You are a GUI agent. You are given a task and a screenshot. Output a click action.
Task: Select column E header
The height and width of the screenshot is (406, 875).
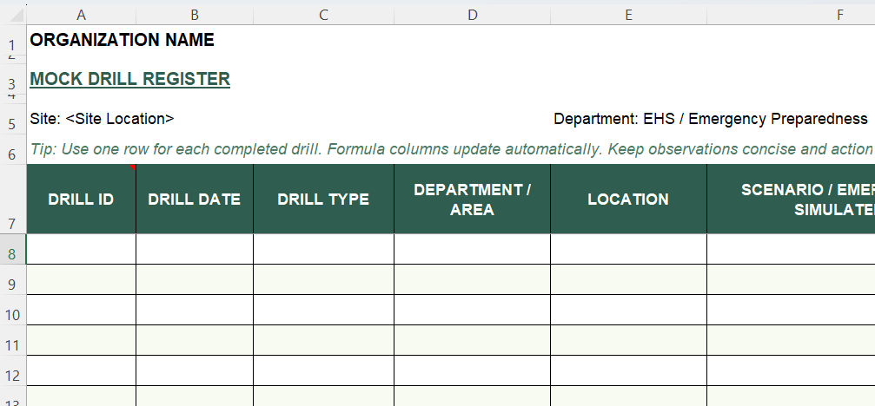click(627, 15)
